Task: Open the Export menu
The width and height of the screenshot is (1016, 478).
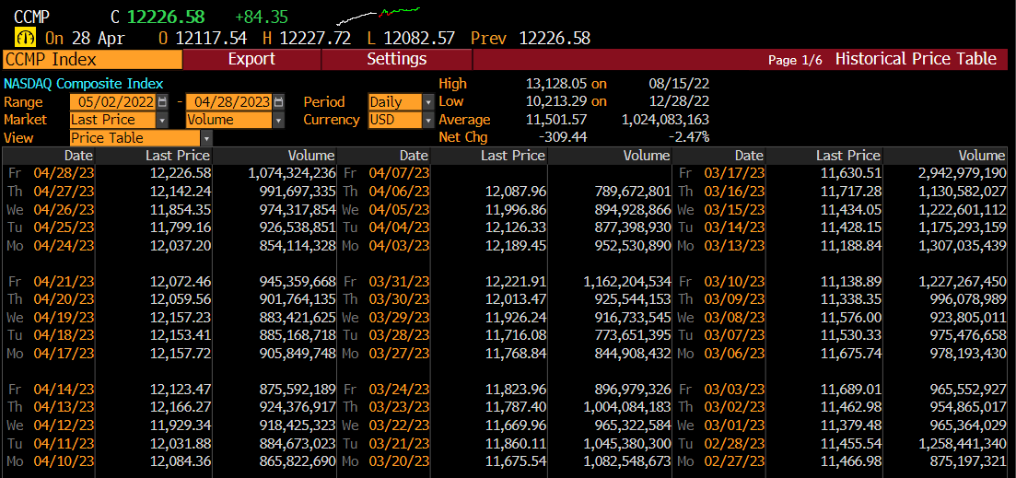Action: [x=251, y=59]
